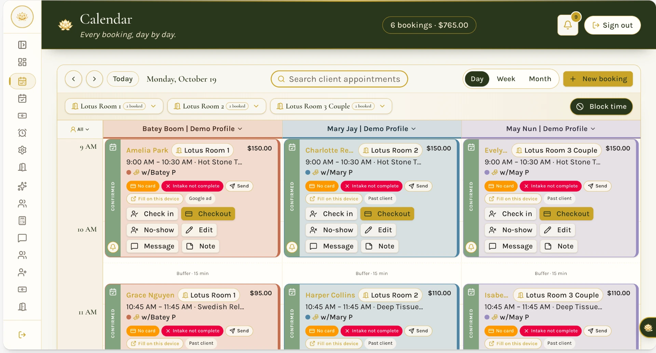The height and width of the screenshot is (353, 656).
Task: Send intake form to Grace Nguyen
Action: (239, 331)
